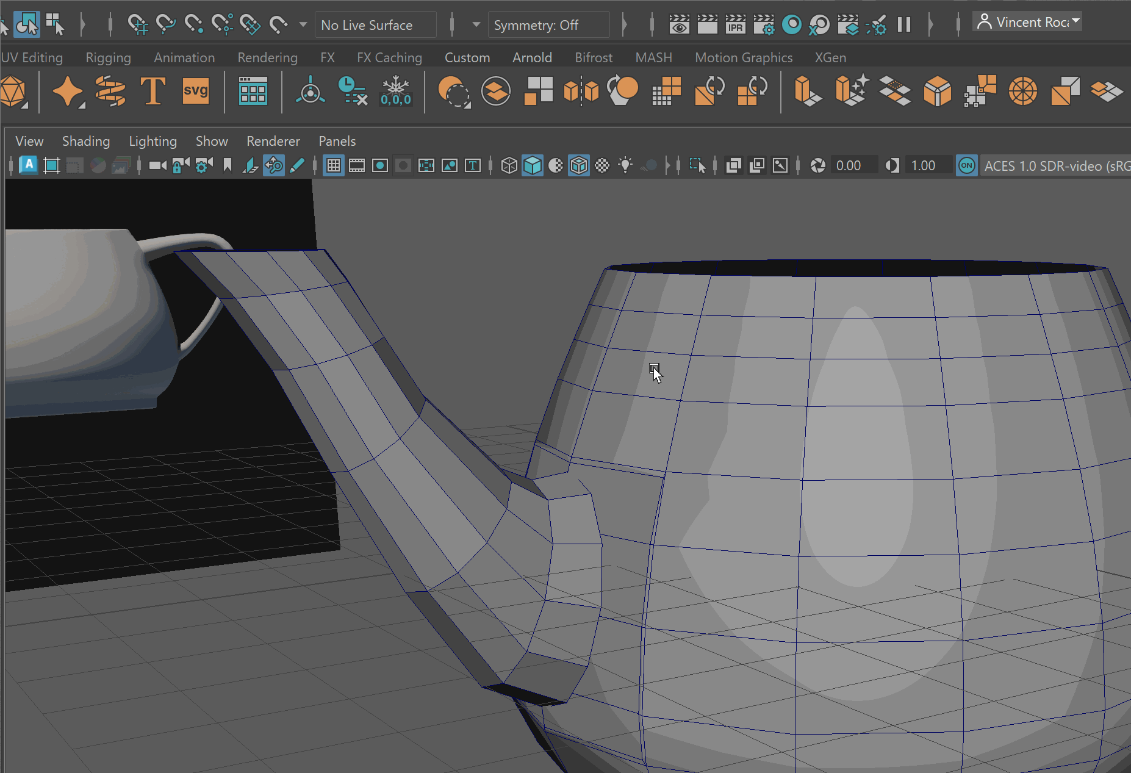Open the Shading panel menu

pos(85,141)
